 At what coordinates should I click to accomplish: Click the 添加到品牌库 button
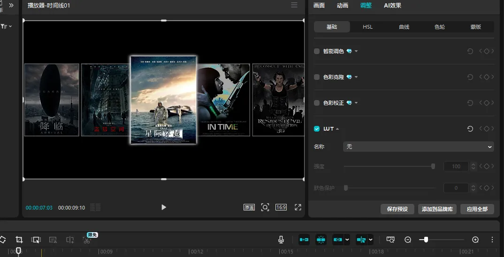coord(437,209)
